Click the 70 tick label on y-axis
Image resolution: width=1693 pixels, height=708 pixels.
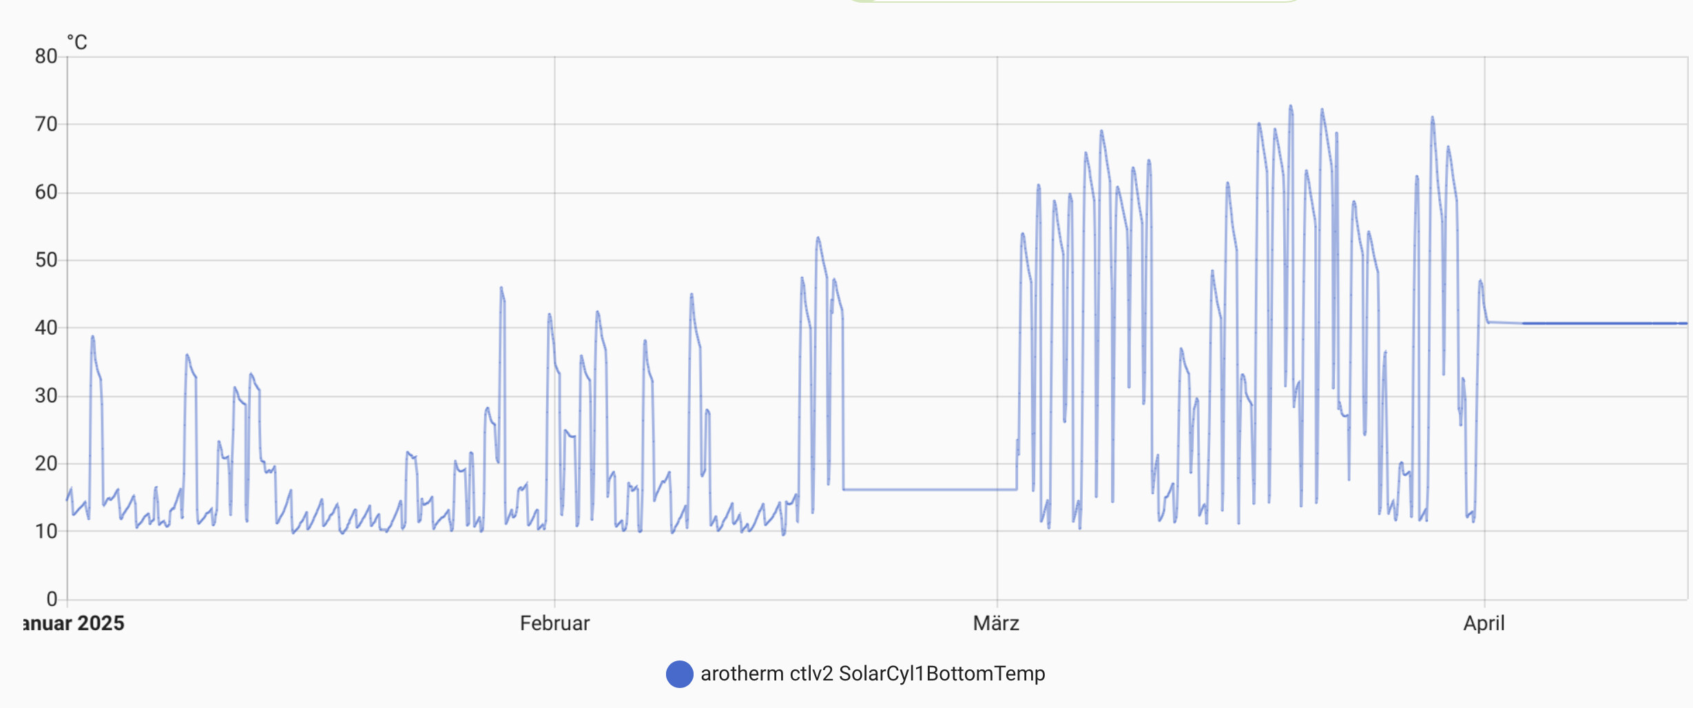pos(46,124)
